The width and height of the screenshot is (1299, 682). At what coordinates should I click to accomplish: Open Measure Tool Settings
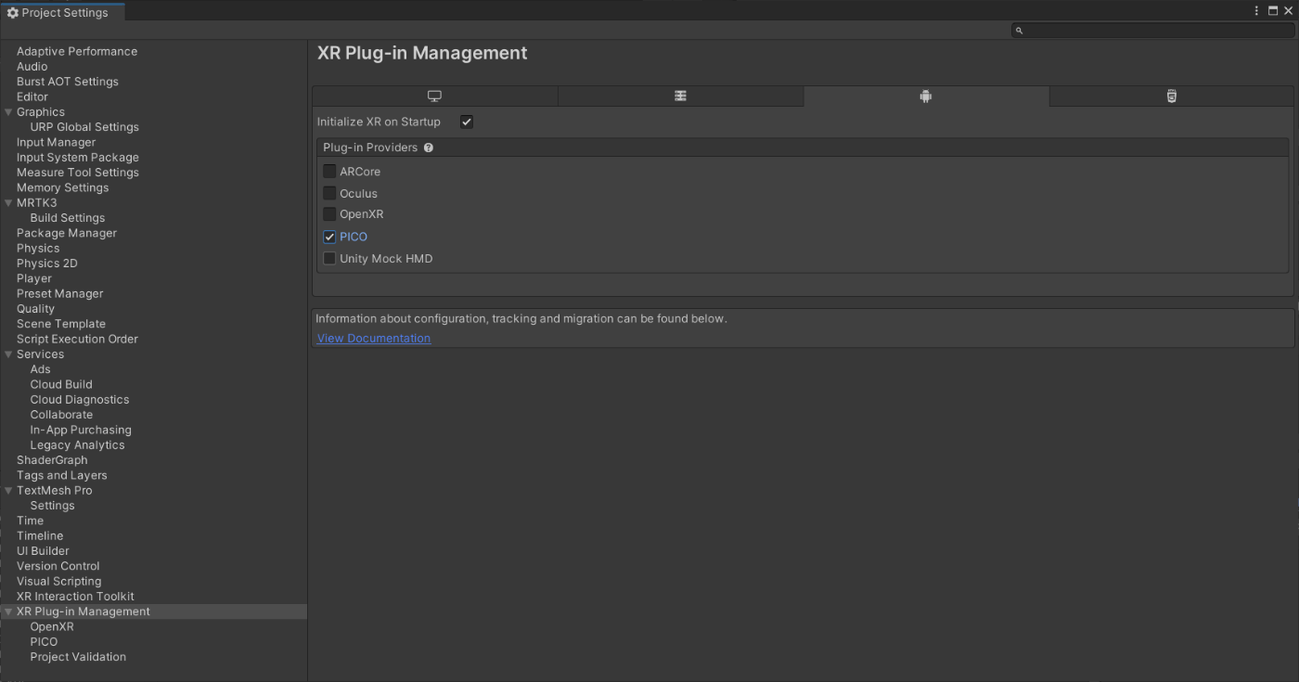[78, 173]
